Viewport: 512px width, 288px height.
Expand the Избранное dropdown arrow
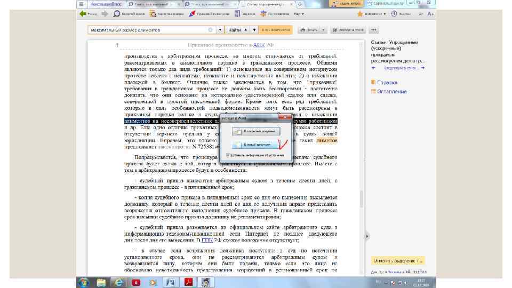(x=385, y=14)
